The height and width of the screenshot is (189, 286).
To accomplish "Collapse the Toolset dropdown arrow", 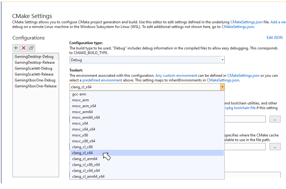I will pos(222,87).
